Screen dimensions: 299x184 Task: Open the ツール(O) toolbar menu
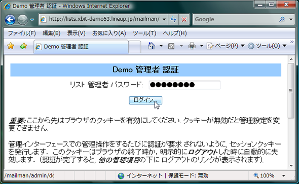(x=267, y=46)
